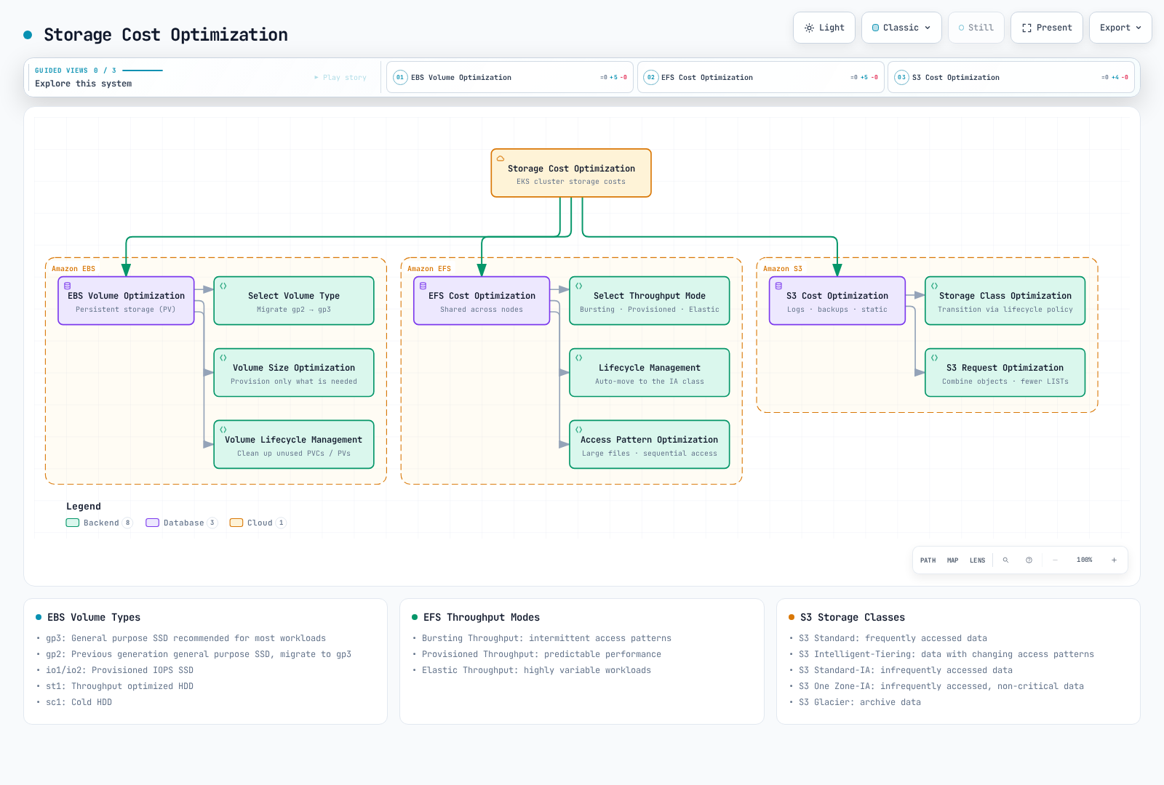The height and width of the screenshot is (785, 1164).
Task: Toggle the Backend legend filter
Action: (100, 523)
